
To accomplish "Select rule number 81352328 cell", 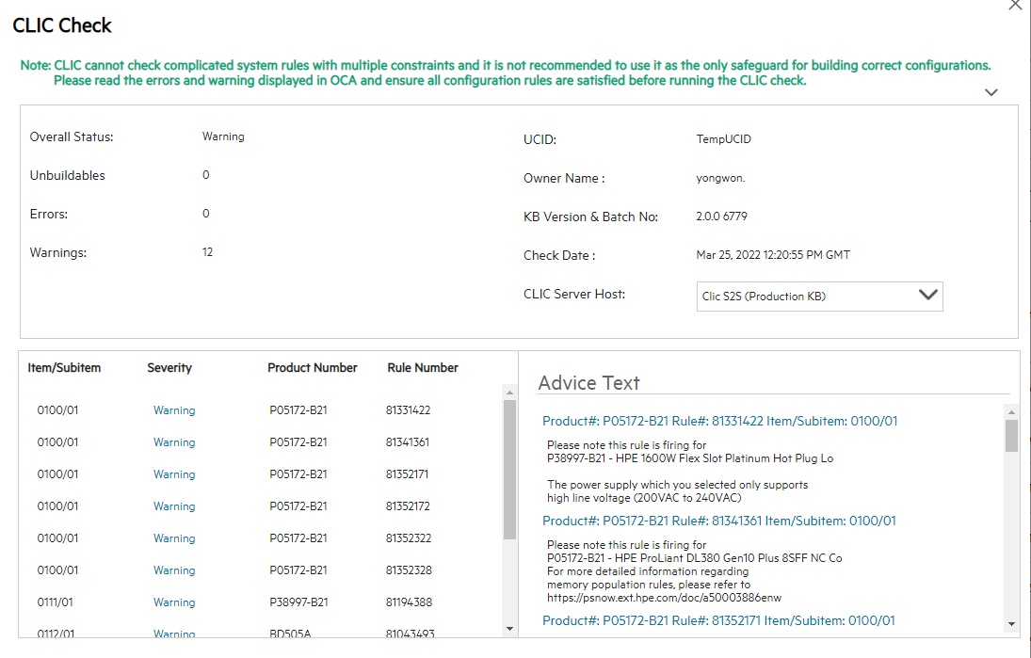I will (409, 570).
